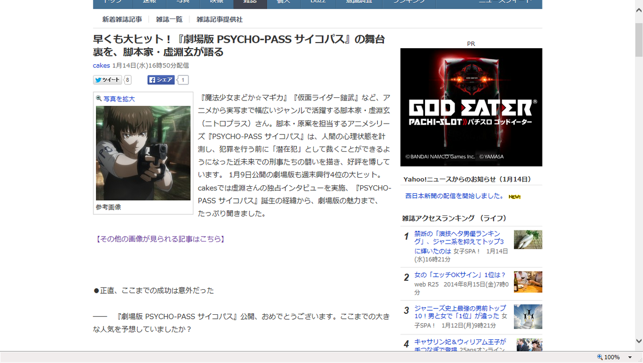The image size is (643, 363).
Task: Click the cakes publisher link
Action: [x=101, y=66]
